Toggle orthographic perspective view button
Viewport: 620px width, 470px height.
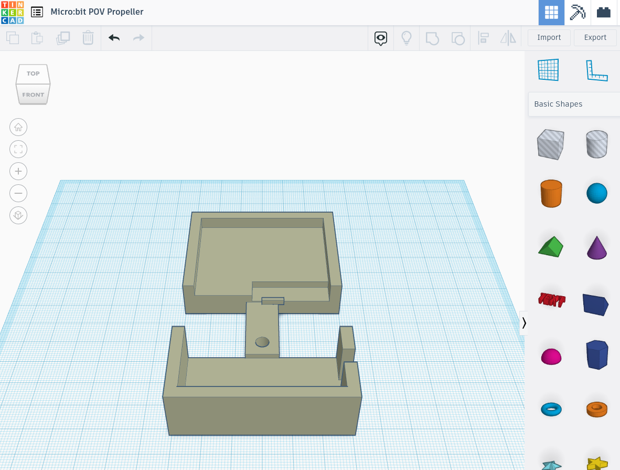tap(18, 215)
